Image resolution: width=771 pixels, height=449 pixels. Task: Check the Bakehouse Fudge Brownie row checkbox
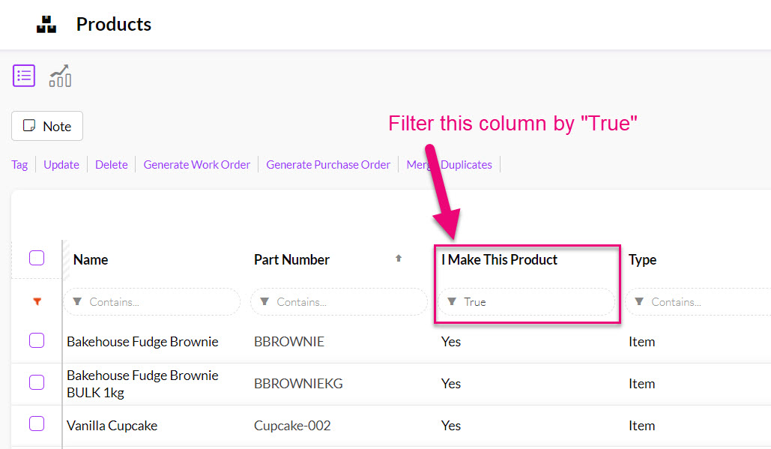point(37,341)
